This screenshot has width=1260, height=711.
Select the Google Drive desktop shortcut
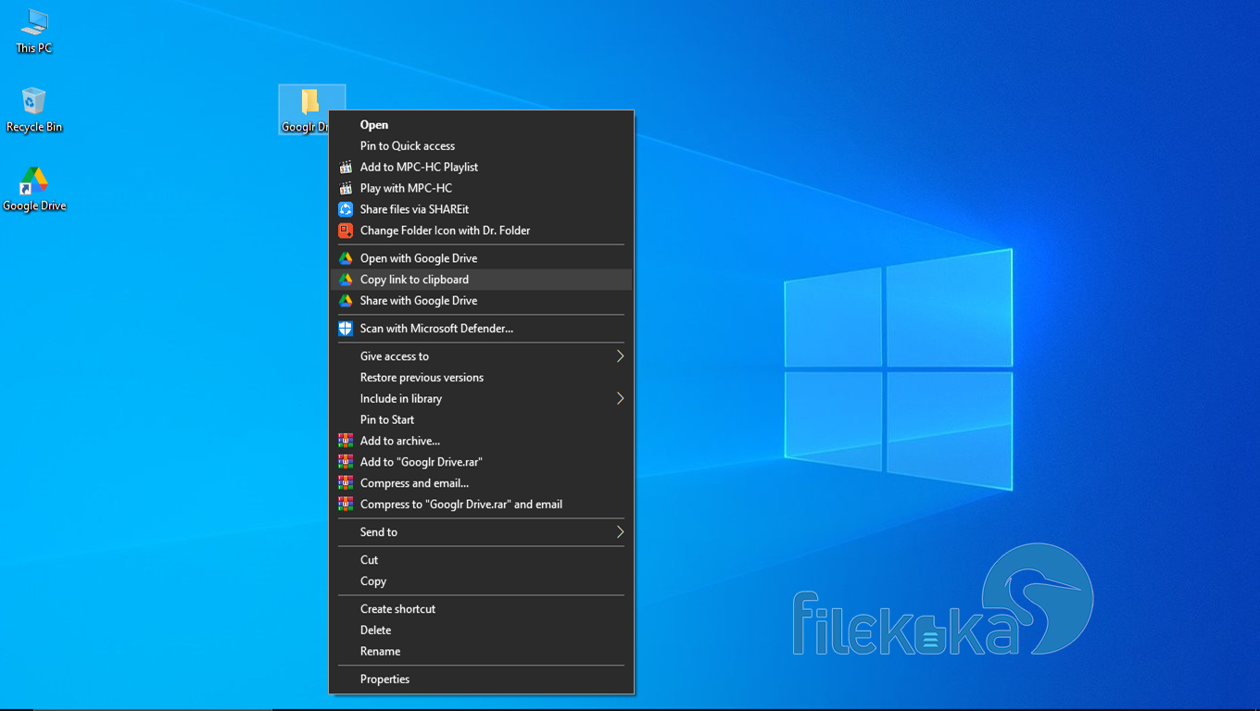click(34, 189)
